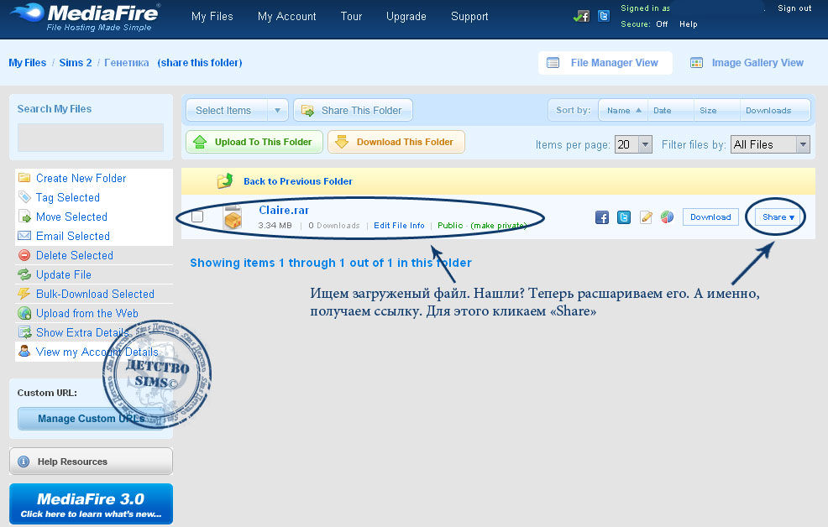Click the Search My Files input field
The image size is (828, 527).
(91, 138)
